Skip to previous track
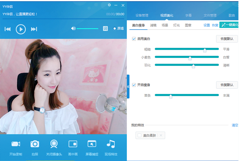This screenshot has height=161, width=239. [x=8, y=29]
